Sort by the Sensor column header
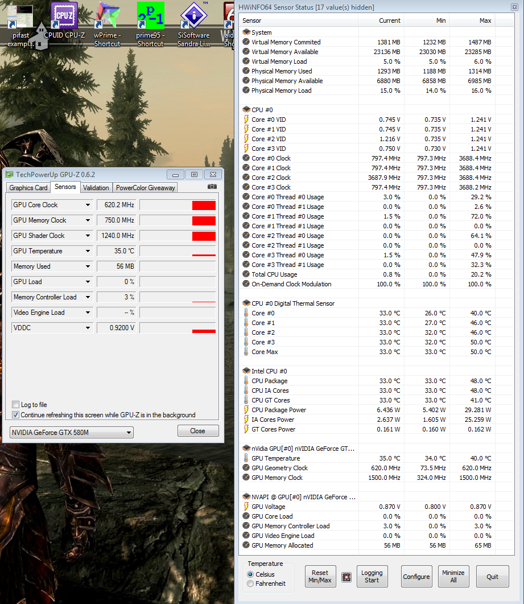 tap(298, 20)
